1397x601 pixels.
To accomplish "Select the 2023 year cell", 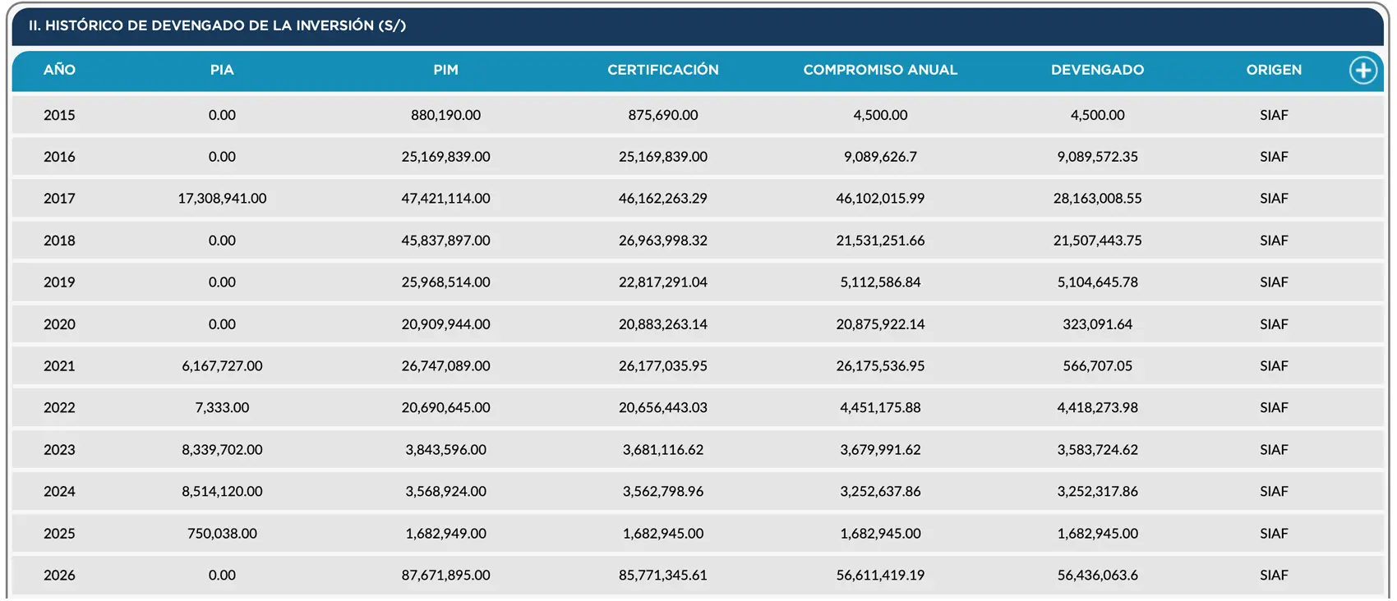I will [59, 450].
